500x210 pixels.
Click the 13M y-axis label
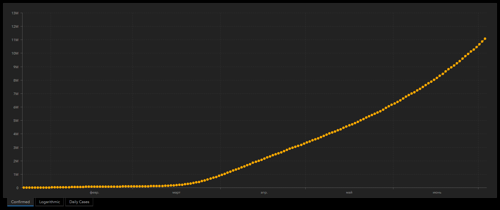point(15,13)
